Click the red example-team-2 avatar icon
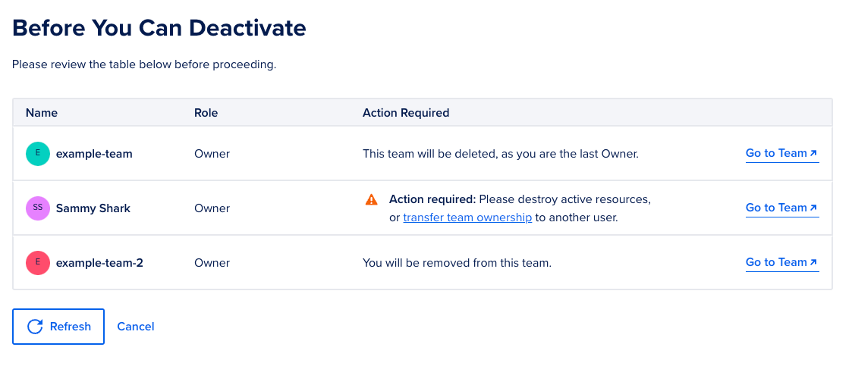Screen dimensions: 852x366 (38, 263)
